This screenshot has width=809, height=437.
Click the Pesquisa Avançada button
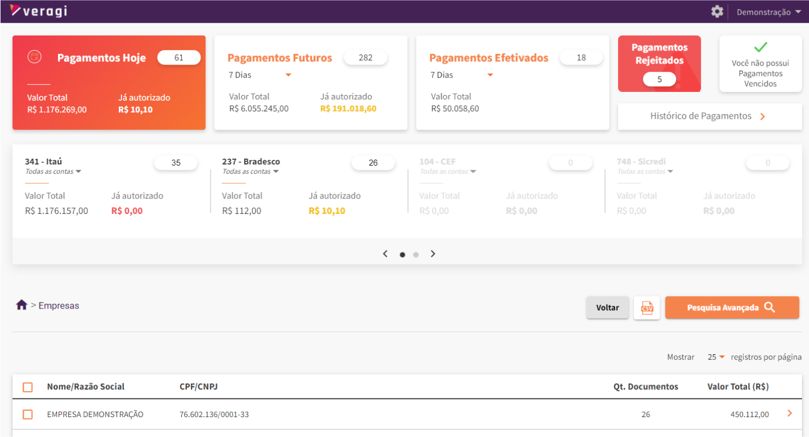point(732,308)
